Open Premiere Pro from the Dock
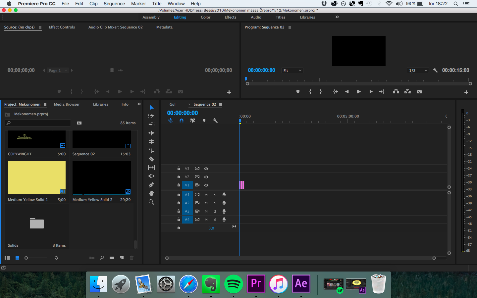 pos(256,283)
